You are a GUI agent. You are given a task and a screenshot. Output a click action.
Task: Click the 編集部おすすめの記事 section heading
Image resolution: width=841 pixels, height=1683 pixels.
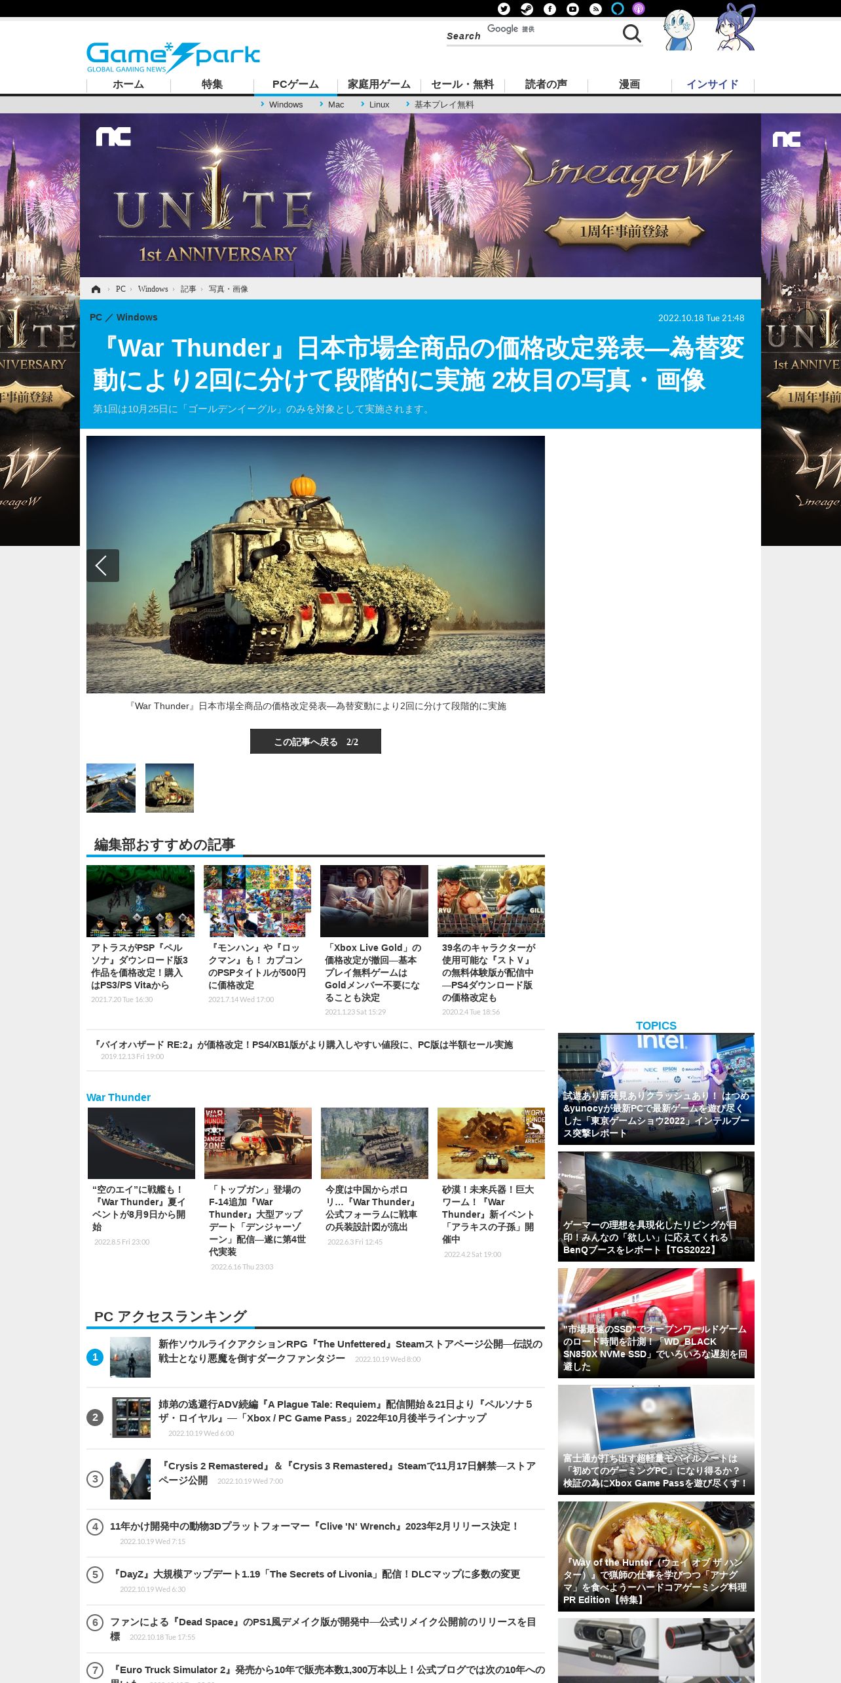coord(164,845)
